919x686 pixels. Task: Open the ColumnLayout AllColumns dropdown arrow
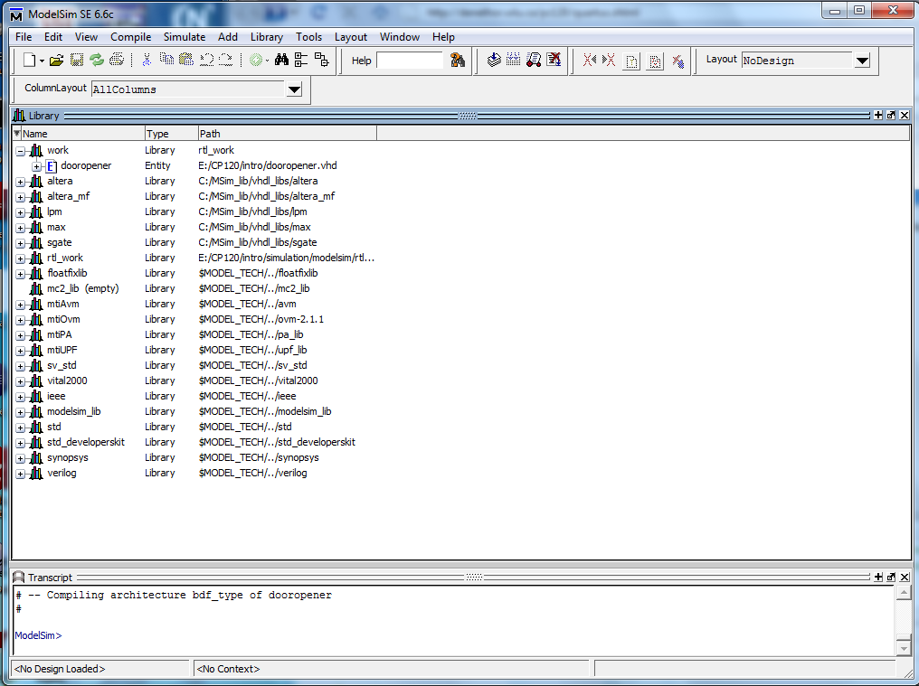tap(294, 89)
